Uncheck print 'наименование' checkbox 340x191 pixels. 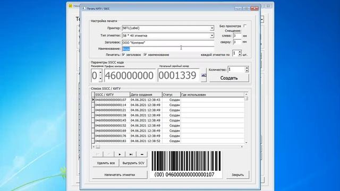[145, 55]
